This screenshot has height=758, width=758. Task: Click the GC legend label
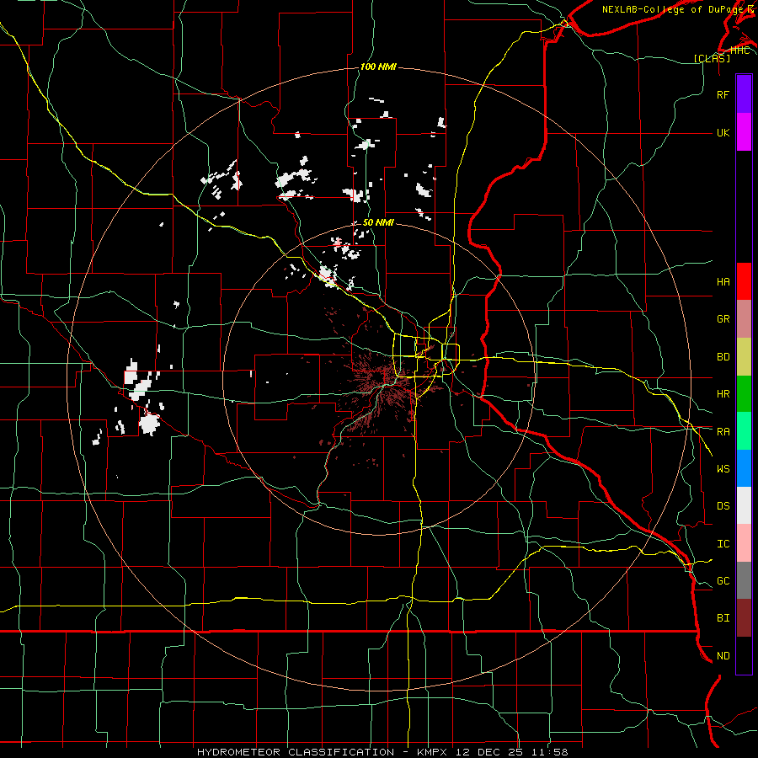pos(723,581)
